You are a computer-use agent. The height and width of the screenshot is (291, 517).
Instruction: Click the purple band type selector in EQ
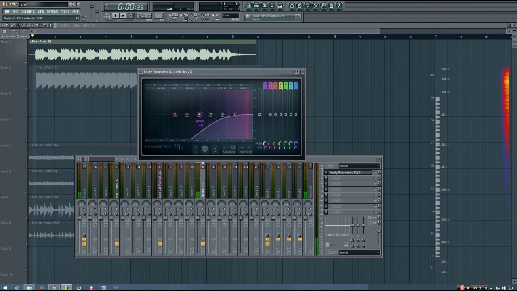tap(265, 86)
